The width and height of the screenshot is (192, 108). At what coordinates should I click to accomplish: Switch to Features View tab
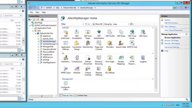pyautogui.click(x=66, y=95)
